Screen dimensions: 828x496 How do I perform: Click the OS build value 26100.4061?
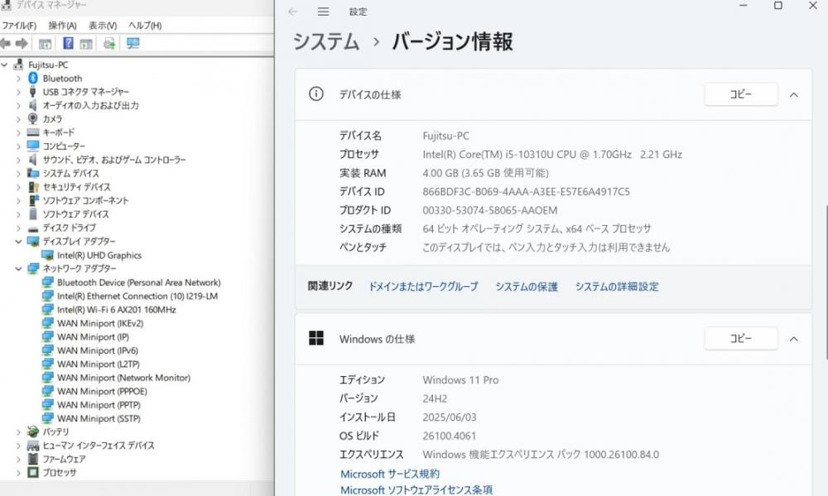[449, 436]
